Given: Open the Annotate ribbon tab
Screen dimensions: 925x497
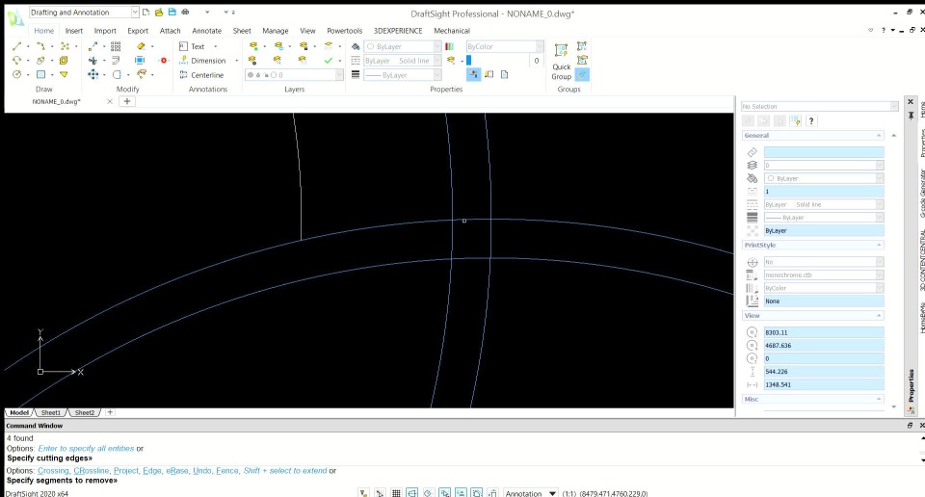Looking at the screenshot, I should 206,31.
